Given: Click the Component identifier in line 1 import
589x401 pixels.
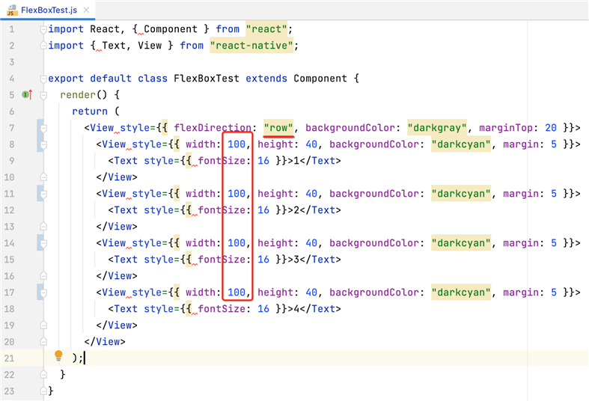Looking at the screenshot, I should 171,29.
